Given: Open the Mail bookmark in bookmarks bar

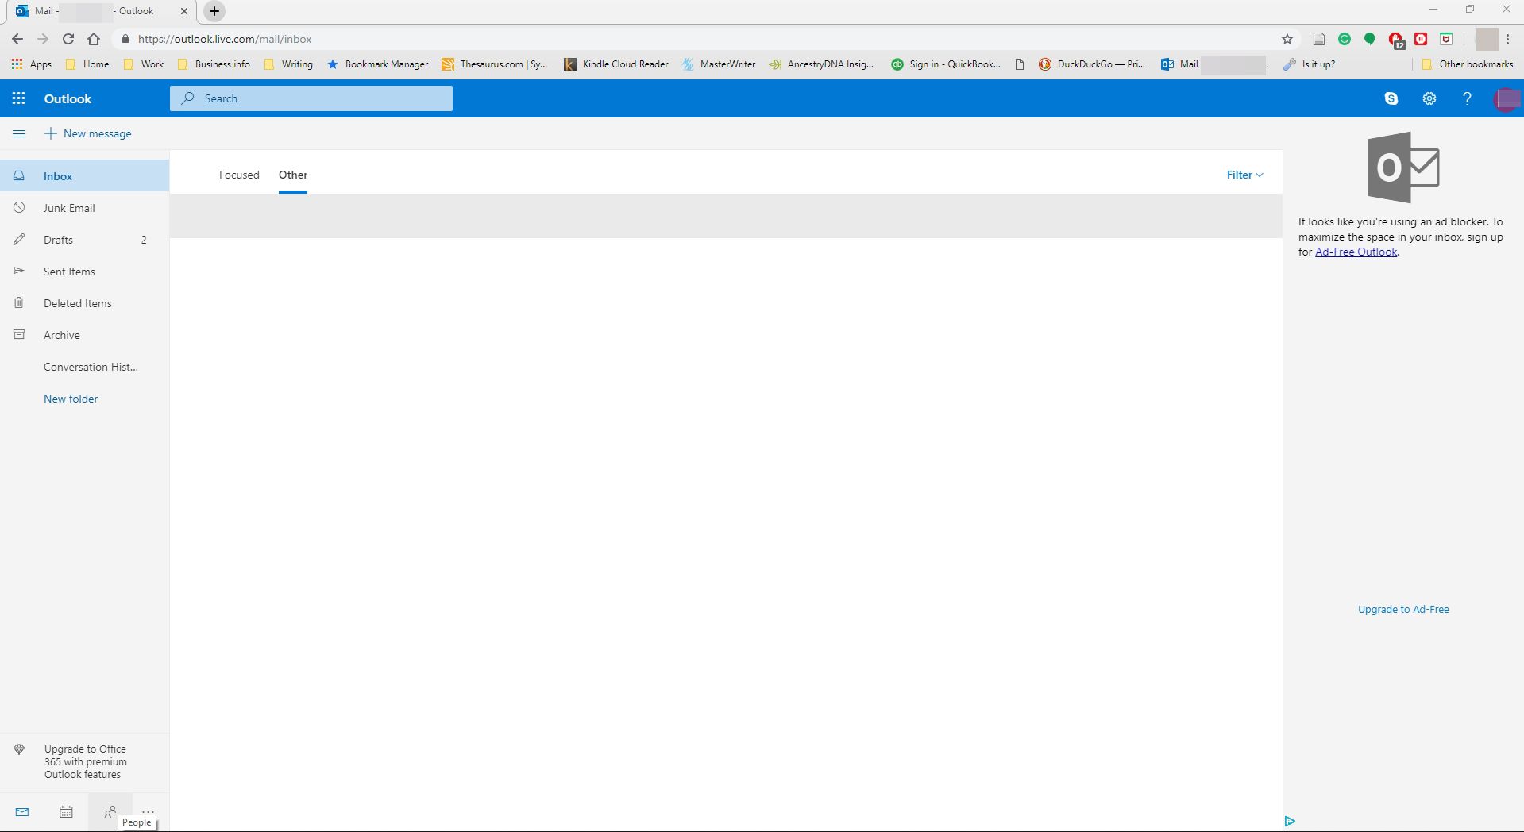Looking at the screenshot, I should (1213, 64).
